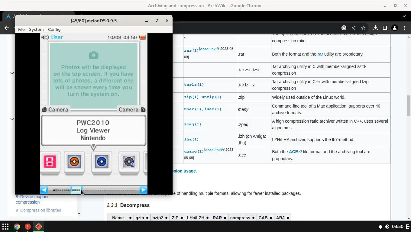This screenshot has width=411, height=232.
Task: Select the orange disc game icon
Action: pos(74,163)
